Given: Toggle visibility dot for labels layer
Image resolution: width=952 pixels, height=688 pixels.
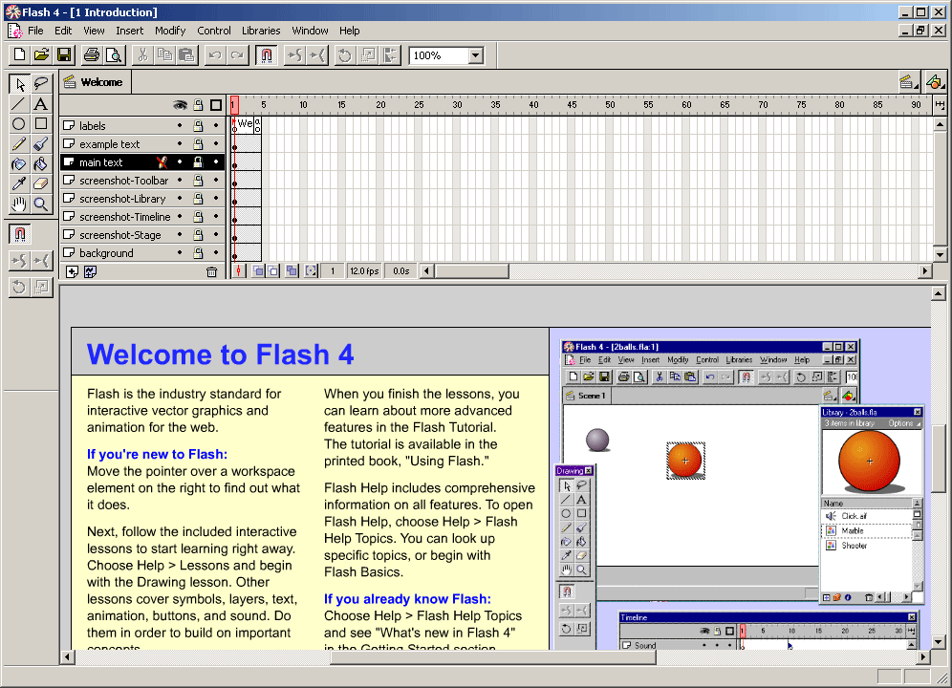Looking at the screenshot, I should tap(180, 126).
